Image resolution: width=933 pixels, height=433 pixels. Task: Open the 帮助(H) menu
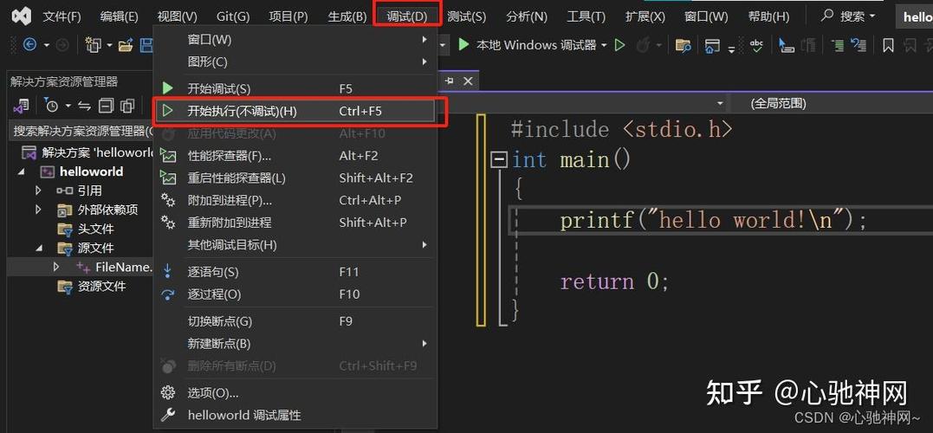click(768, 16)
